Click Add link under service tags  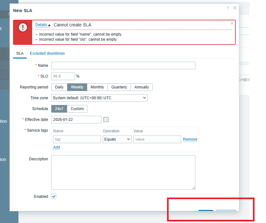(x=57, y=147)
